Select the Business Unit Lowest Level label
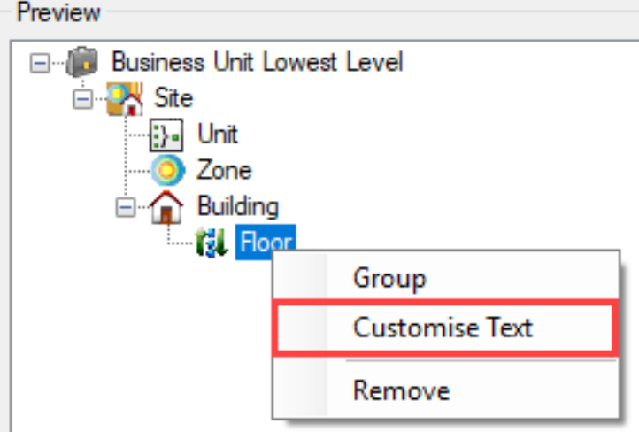 click(257, 63)
